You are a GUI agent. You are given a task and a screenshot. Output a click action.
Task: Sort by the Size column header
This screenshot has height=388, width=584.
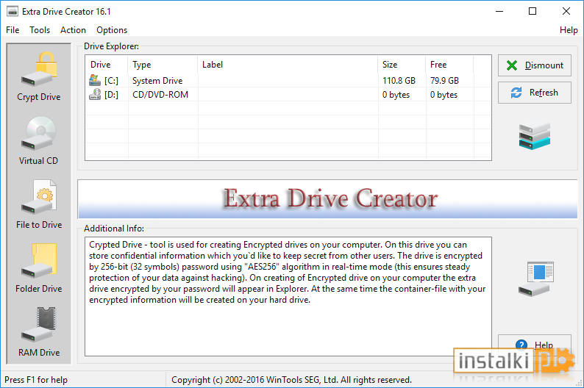click(402, 65)
